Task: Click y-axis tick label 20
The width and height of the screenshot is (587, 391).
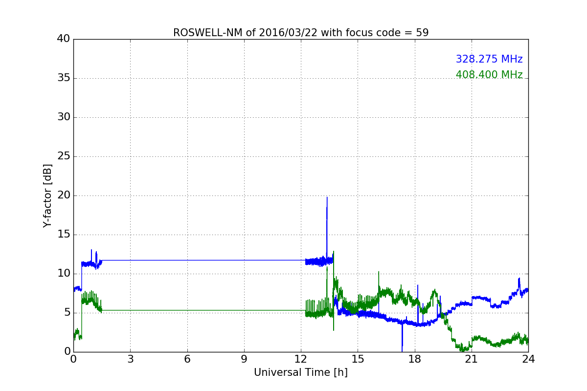Action: 63,195
